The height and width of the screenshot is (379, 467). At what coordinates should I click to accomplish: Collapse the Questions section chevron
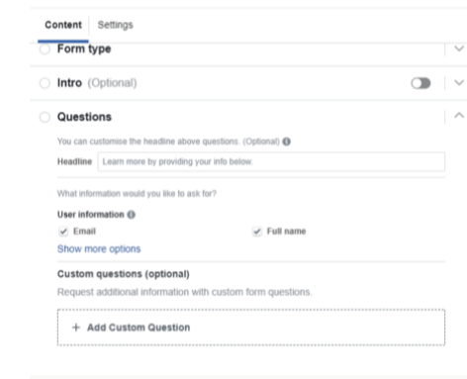coord(459,116)
